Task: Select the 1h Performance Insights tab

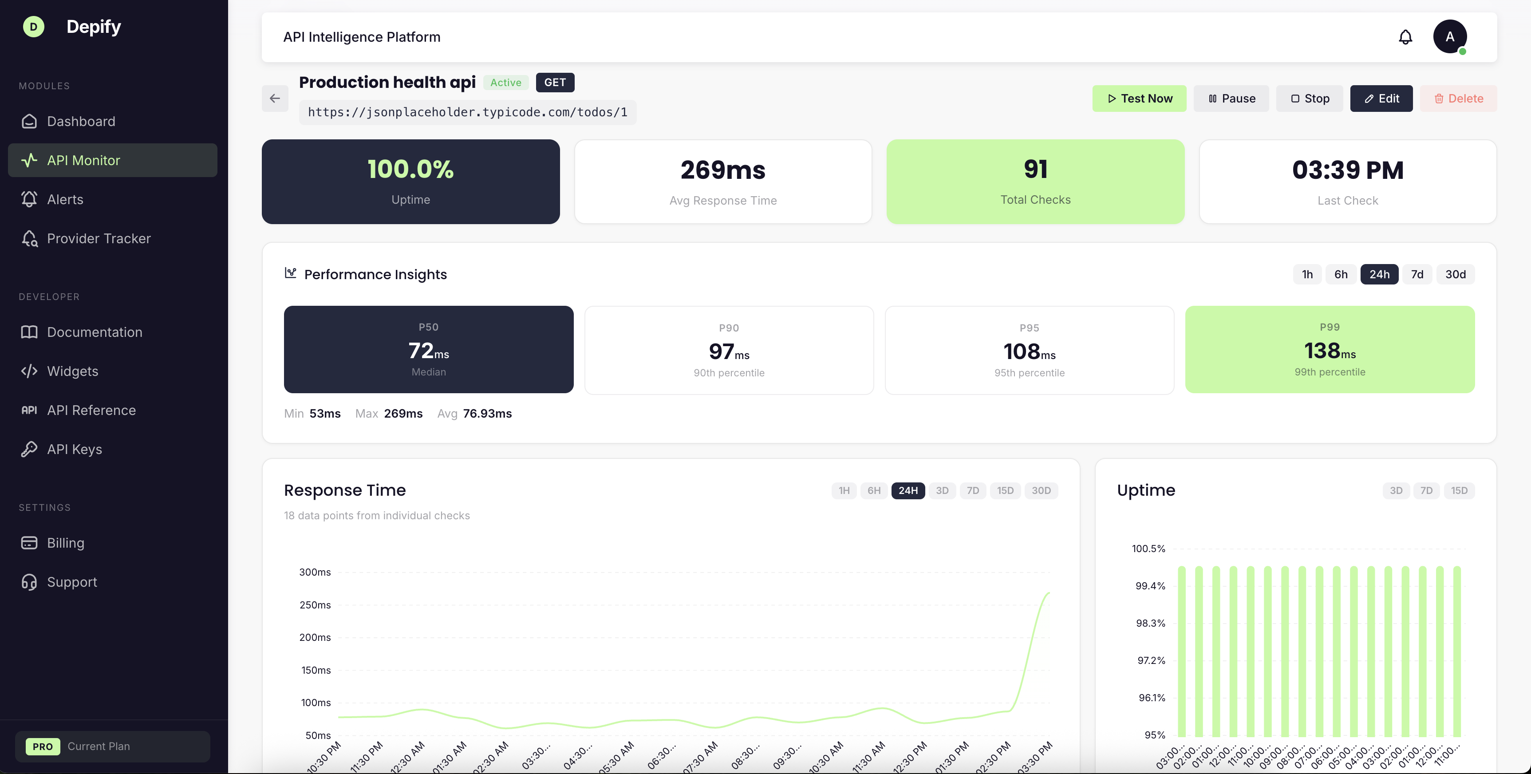Action: point(1306,274)
